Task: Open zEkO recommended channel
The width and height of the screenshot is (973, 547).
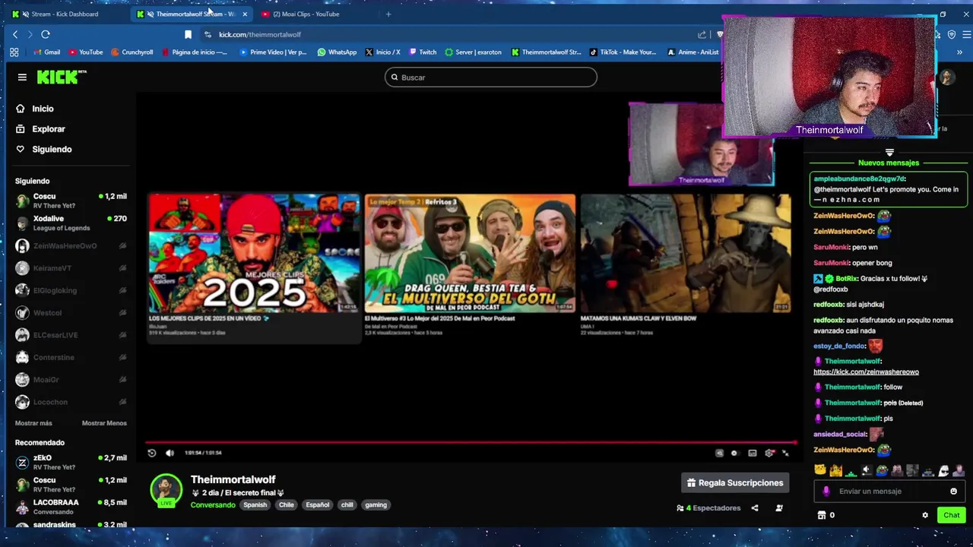Action: point(71,462)
